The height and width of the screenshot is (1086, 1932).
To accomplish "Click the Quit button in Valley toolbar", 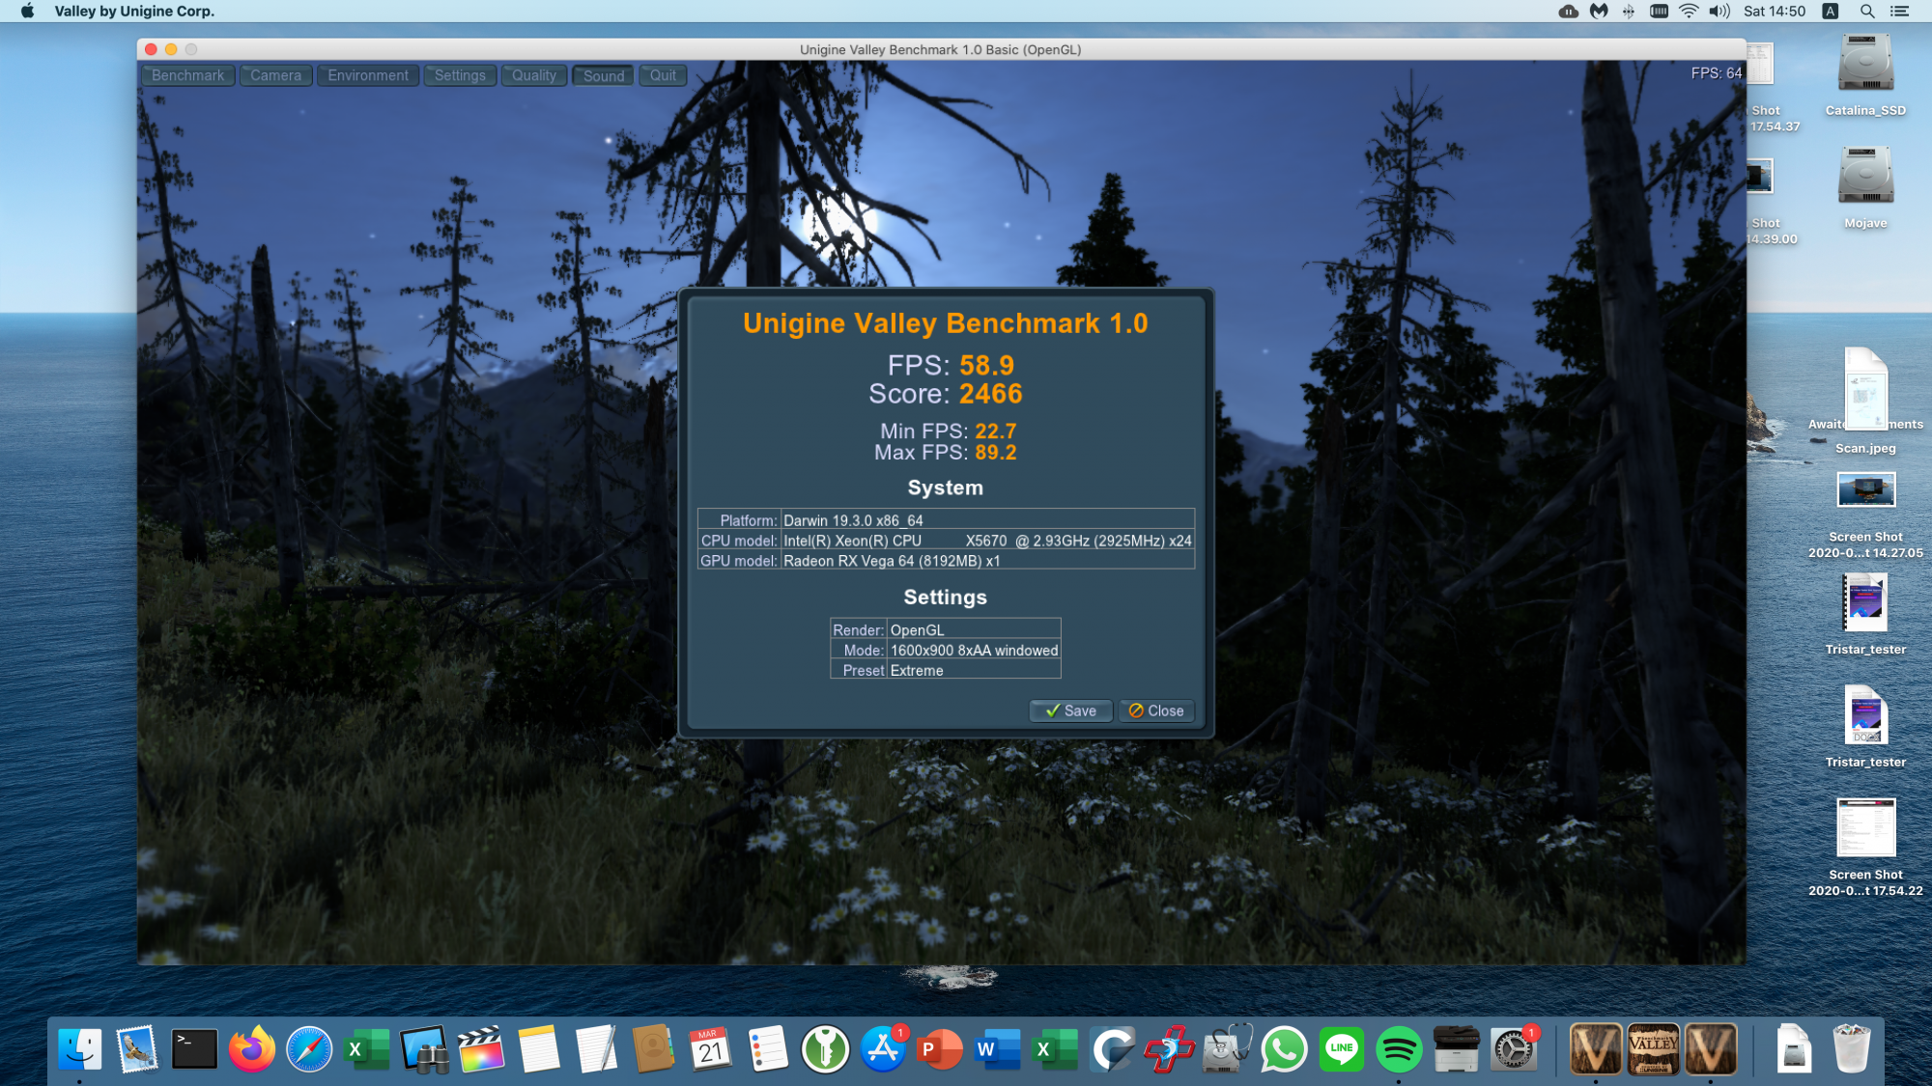I will (663, 75).
